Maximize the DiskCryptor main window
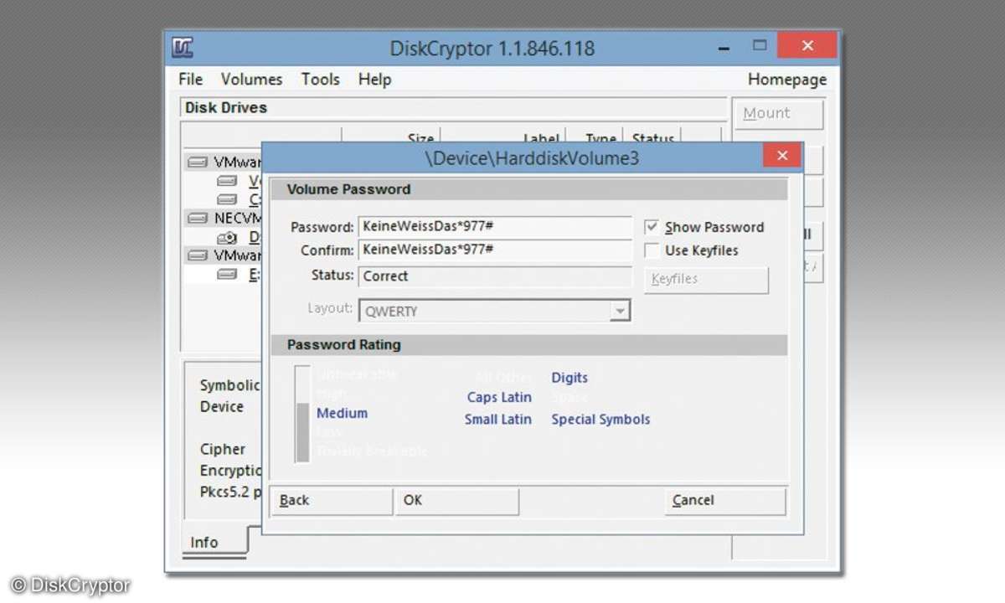Viewport: 1005px width, 603px height. [760, 46]
